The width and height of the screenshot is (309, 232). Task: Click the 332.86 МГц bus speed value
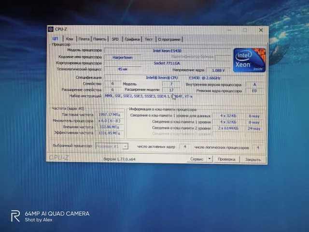[110, 127]
